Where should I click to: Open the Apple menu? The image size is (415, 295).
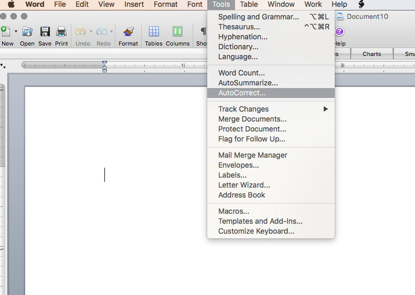click(11, 4)
